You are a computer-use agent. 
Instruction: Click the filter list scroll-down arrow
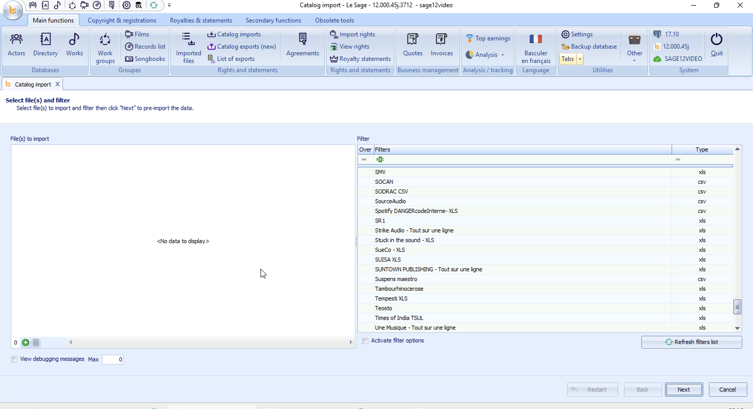[737, 328]
